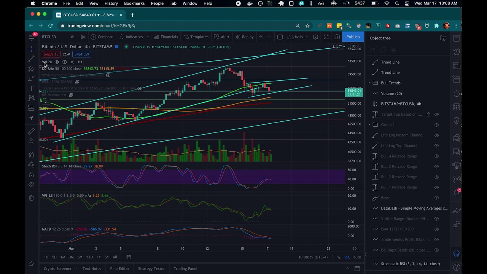
Task: Open the patterns tool in left toolbar
Action: 32,98
